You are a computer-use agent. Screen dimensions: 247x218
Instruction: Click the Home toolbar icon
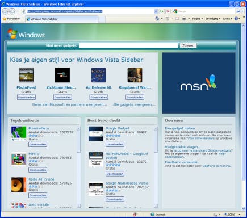[157, 19]
